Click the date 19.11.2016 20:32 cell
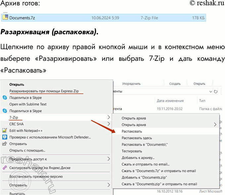225x195 pixels. pyautogui.click(x=170, y=109)
